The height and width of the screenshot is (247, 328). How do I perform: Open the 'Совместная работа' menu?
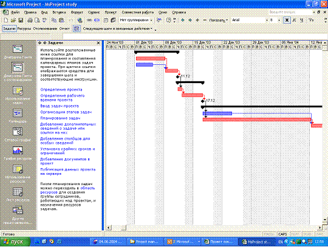138,12
